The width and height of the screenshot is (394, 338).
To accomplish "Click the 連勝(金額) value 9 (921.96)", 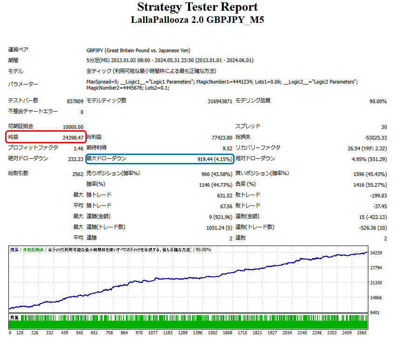I will (x=221, y=217).
